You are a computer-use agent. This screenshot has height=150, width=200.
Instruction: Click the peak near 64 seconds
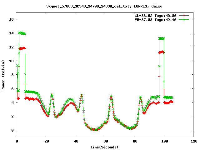tap(111, 96)
